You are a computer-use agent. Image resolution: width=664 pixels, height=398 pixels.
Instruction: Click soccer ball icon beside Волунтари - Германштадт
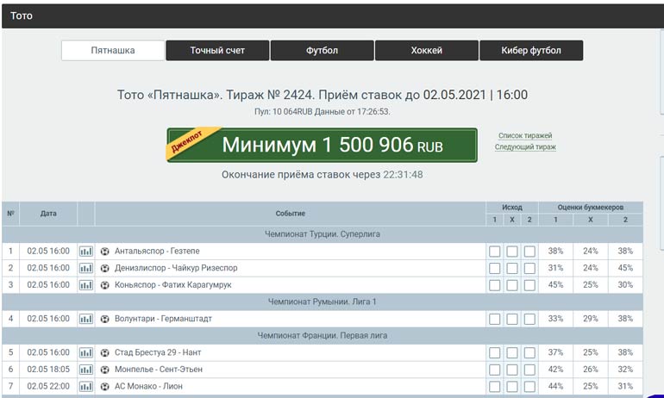(104, 319)
